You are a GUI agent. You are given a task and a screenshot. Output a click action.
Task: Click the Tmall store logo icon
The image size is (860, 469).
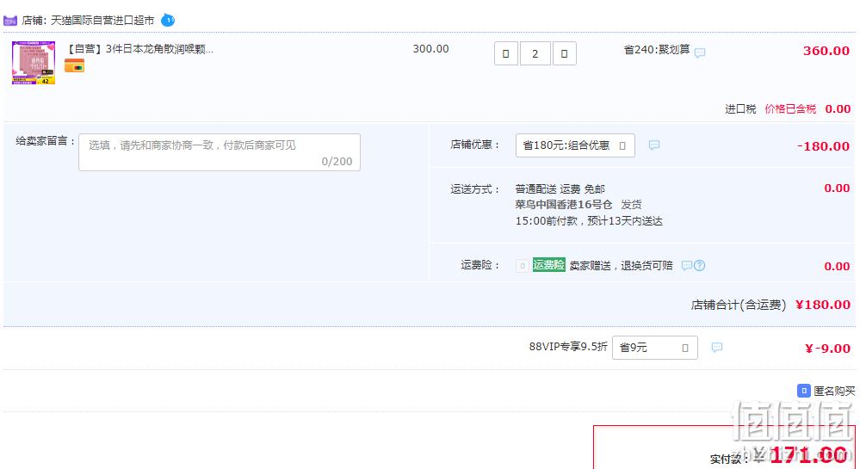9,21
